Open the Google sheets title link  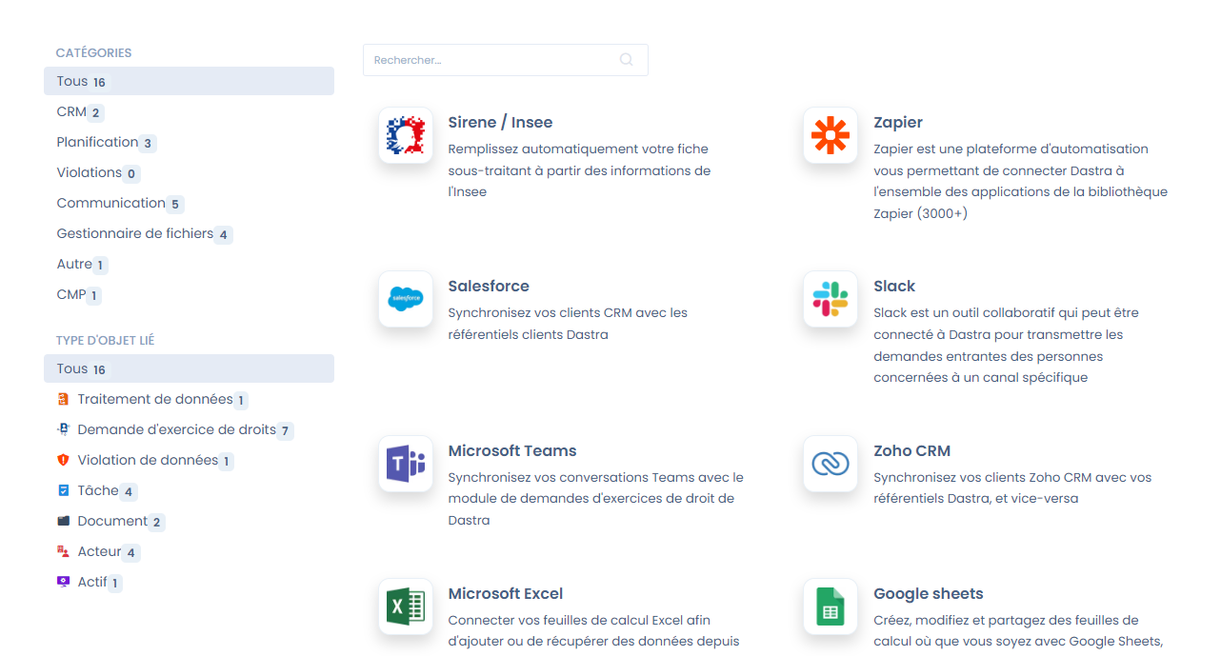pos(929,593)
